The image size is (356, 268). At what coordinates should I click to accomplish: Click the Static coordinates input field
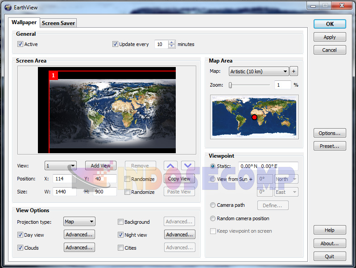[x=268, y=166]
